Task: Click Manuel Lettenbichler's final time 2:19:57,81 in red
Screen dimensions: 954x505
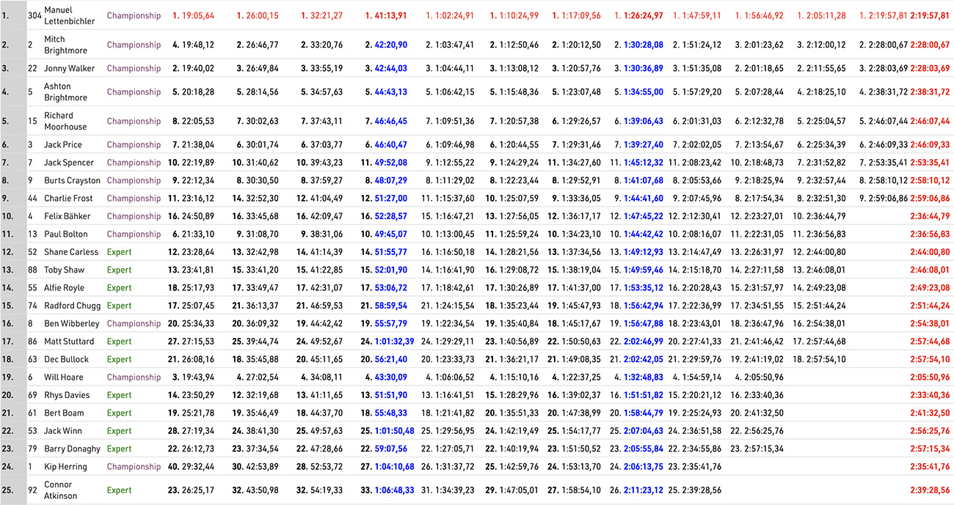Action: coord(929,15)
